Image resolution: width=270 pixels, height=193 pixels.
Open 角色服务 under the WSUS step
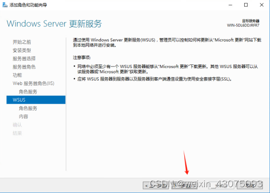[28, 108]
